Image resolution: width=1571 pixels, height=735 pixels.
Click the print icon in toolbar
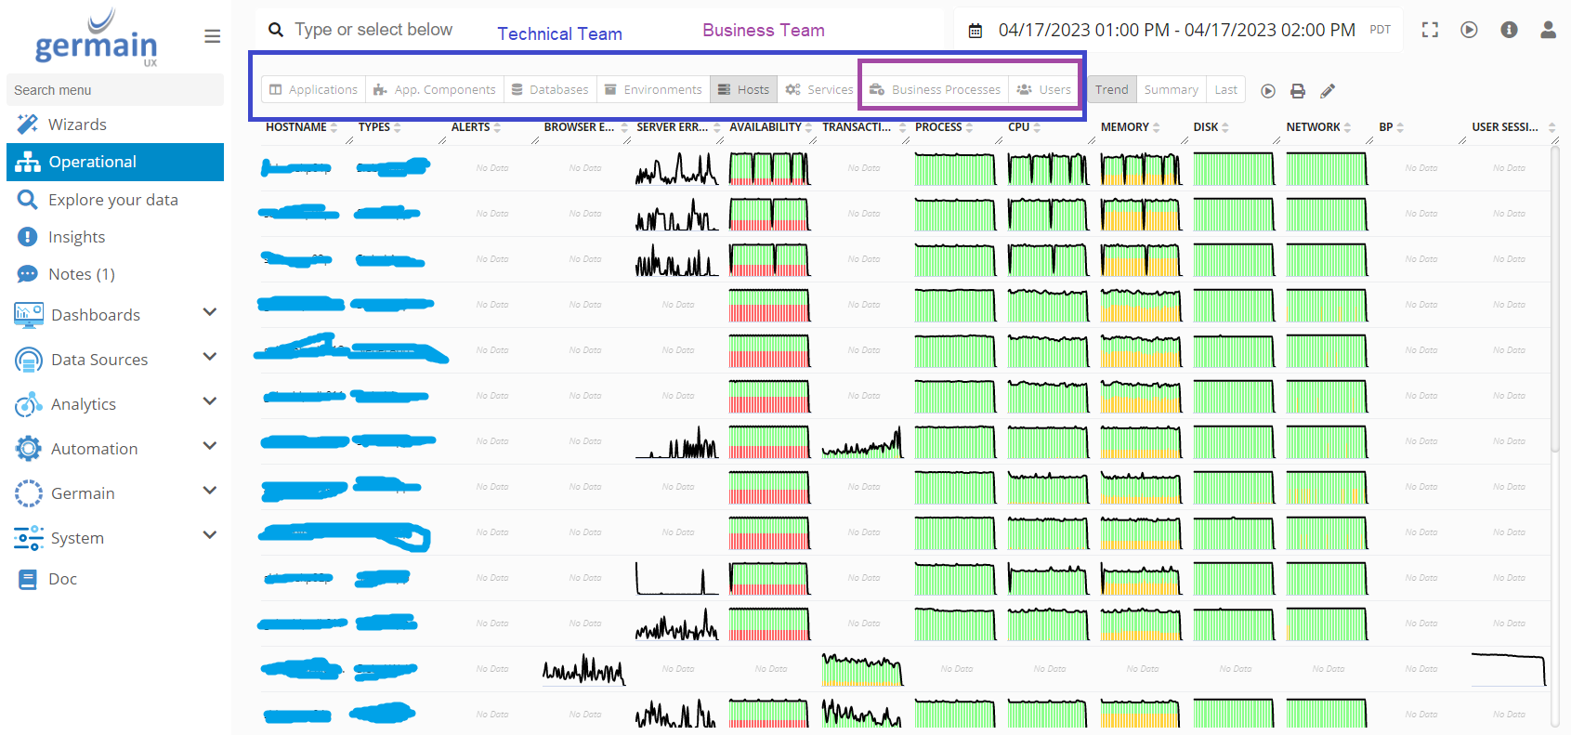click(x=1298, y=91)
